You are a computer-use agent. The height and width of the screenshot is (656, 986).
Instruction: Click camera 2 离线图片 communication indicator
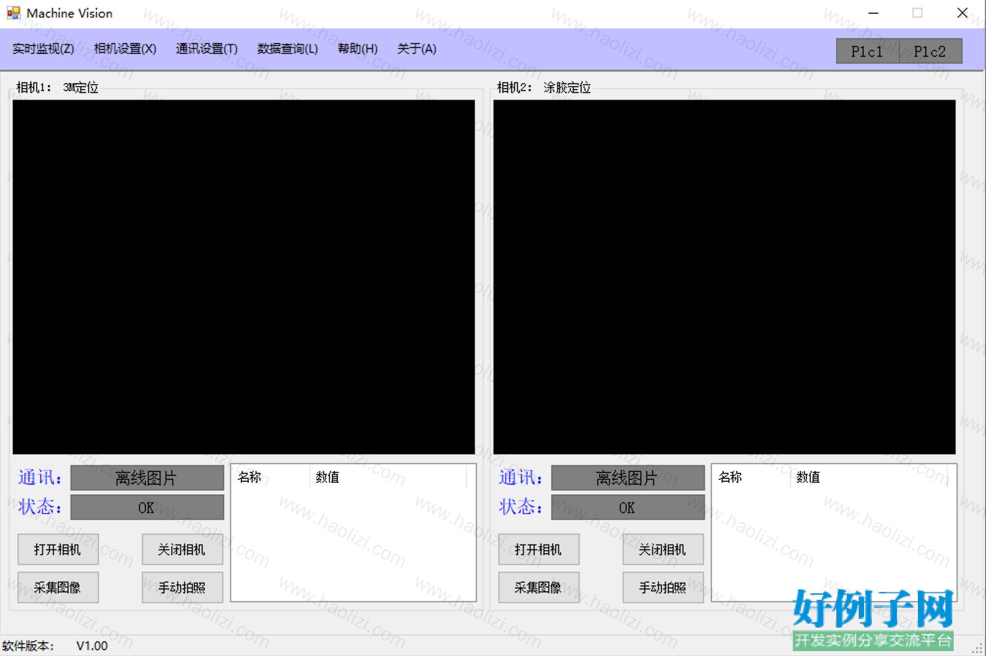click(628, 478)
